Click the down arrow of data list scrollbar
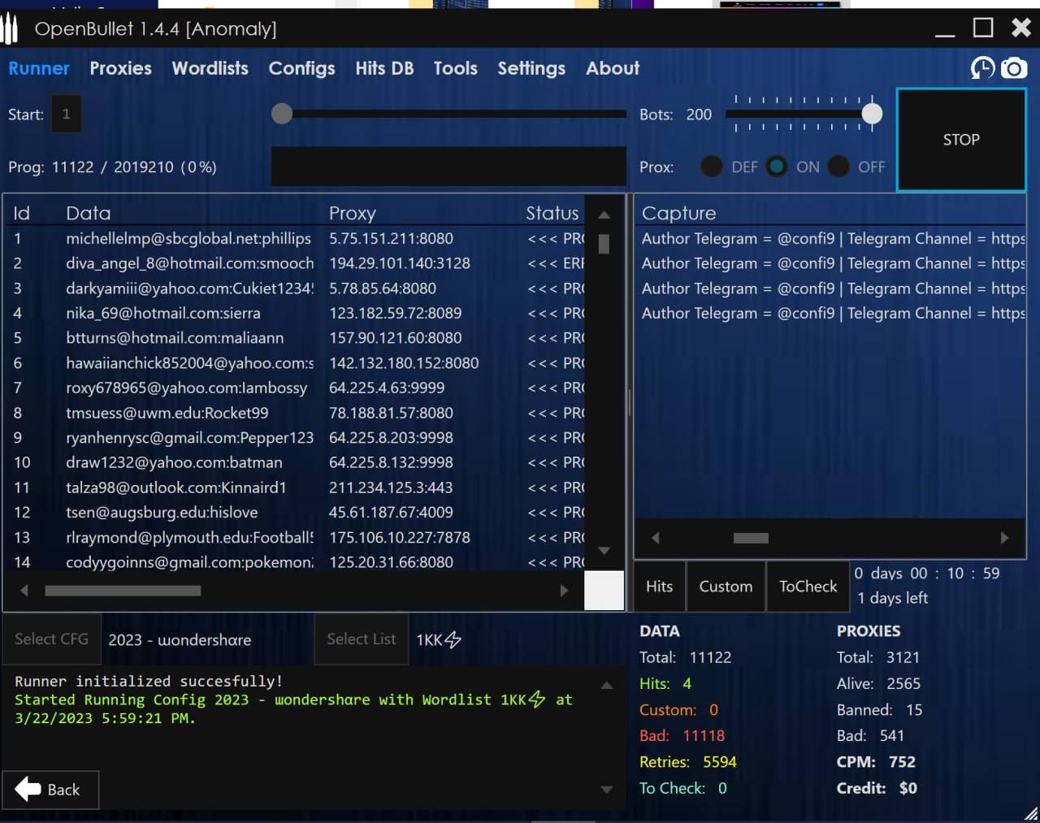 pyautogui.click(x=604, y=551)
